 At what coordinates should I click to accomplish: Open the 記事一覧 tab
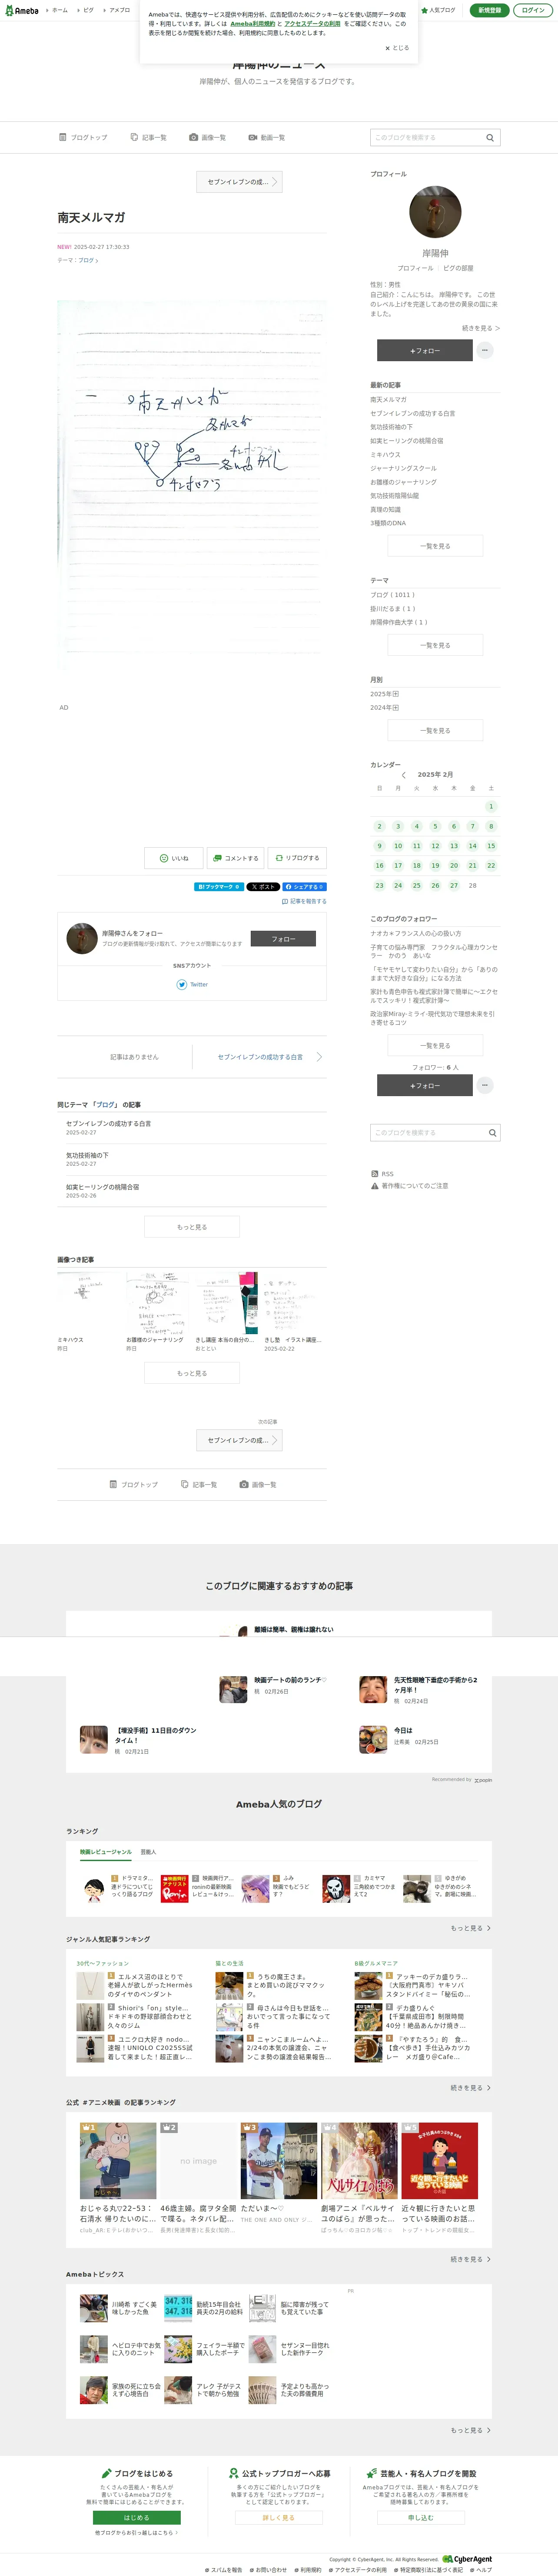[x=149, y=137]
